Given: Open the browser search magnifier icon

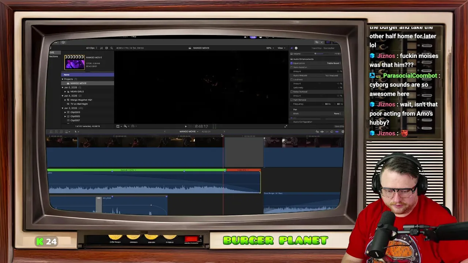Looking at the screenshot, I should (x=112, y=48).
